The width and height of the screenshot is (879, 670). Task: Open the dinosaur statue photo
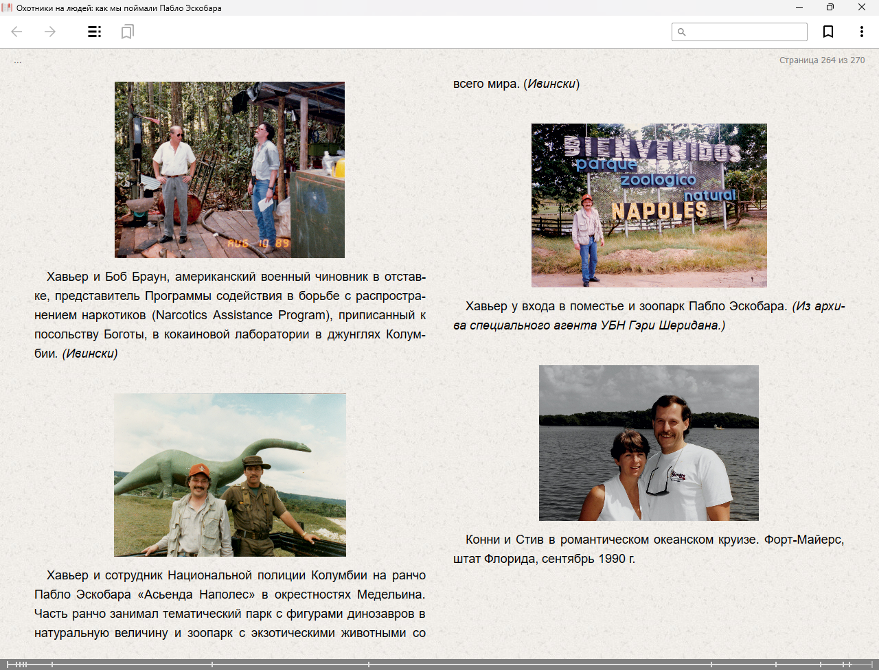point(229,474)
